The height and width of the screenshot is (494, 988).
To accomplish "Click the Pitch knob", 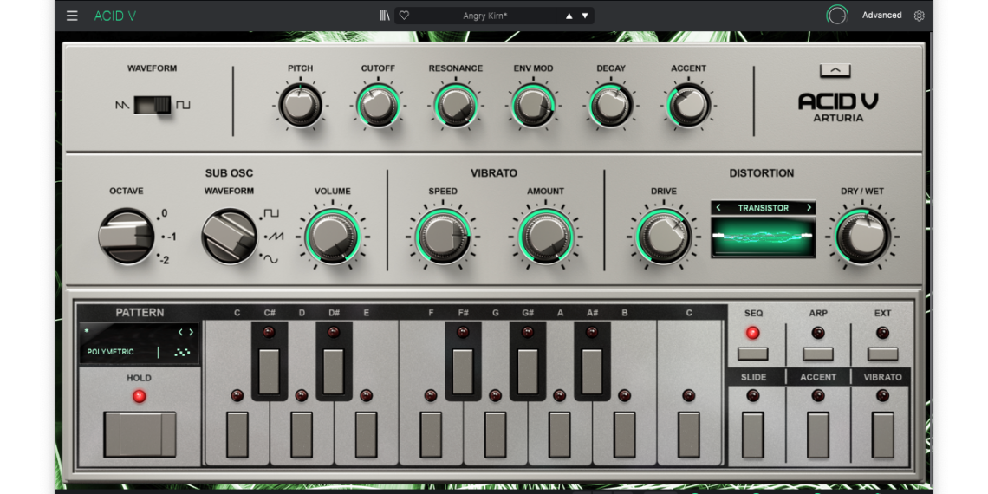I will click(x=300, y=105).
